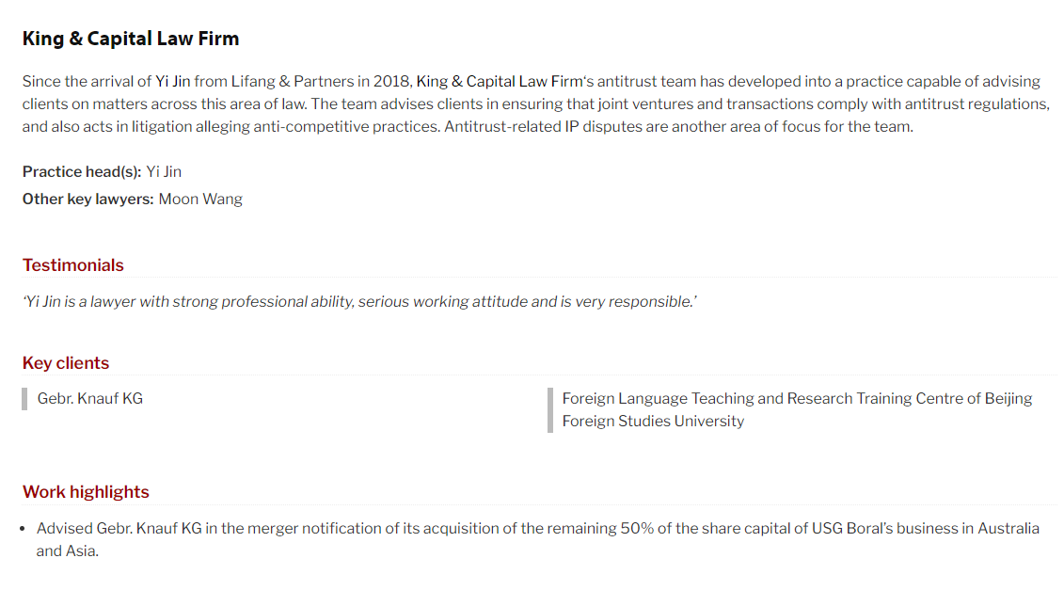Select Yi Jin next to Practice head(s)
This screenshot has height=606, width=1064.
click(165, 171)
